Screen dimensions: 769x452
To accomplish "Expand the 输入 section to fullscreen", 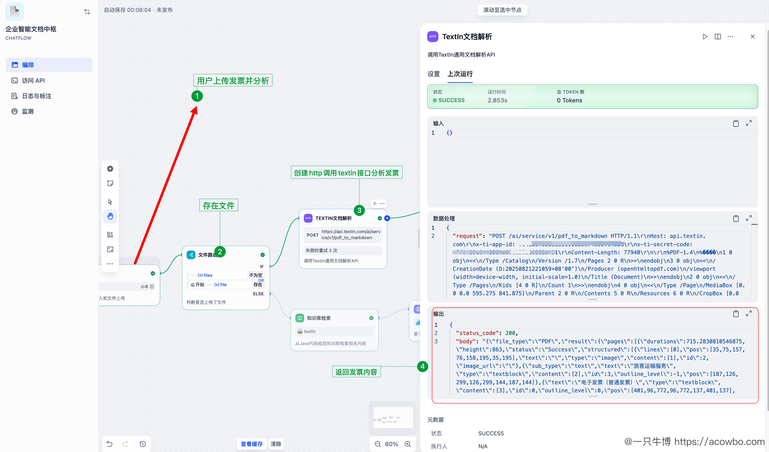I will [749, 123].
